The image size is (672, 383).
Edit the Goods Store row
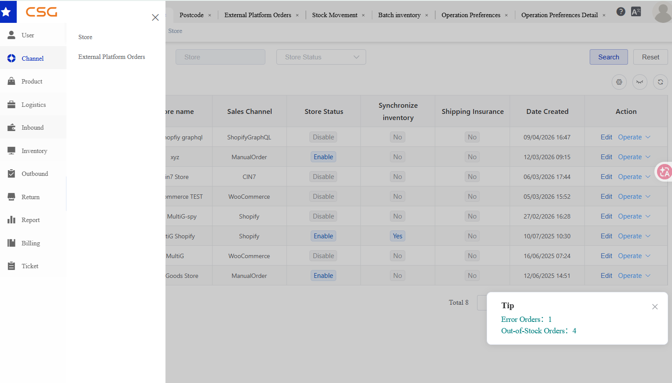point(606,276)
